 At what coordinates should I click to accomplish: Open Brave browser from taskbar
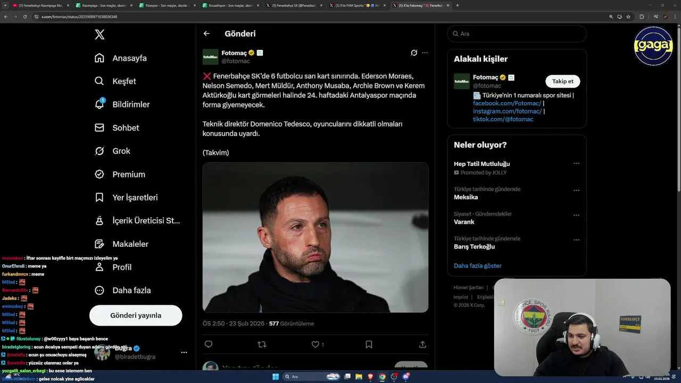point(371,377)
